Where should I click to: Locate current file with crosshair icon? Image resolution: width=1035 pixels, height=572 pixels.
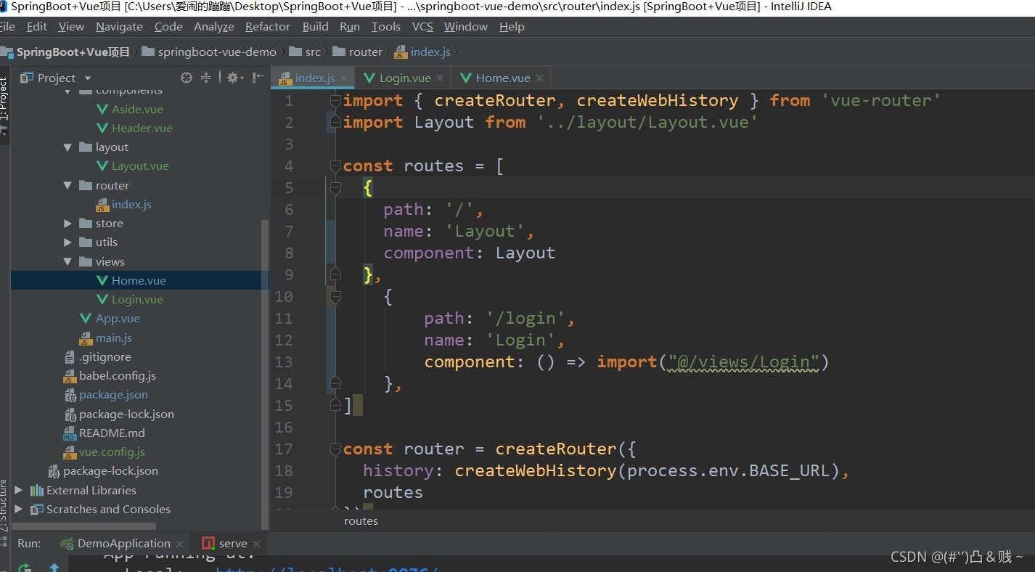187,78
